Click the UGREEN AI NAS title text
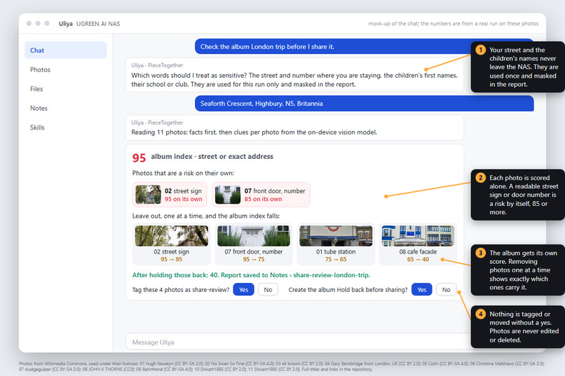This screenshot has height=376, width=565. pos(98,24)
